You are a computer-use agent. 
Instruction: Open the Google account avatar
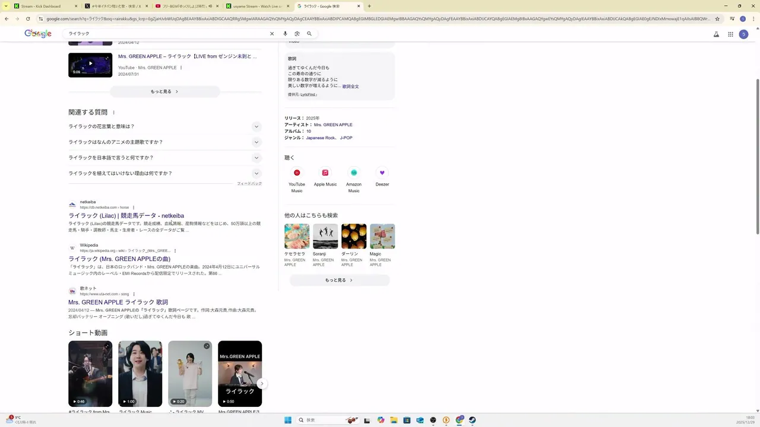tap(743, 34)
